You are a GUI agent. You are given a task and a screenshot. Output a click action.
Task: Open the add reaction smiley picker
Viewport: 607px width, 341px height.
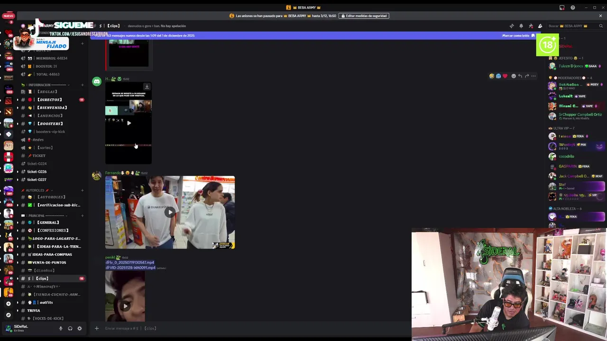tap(514, 76)
